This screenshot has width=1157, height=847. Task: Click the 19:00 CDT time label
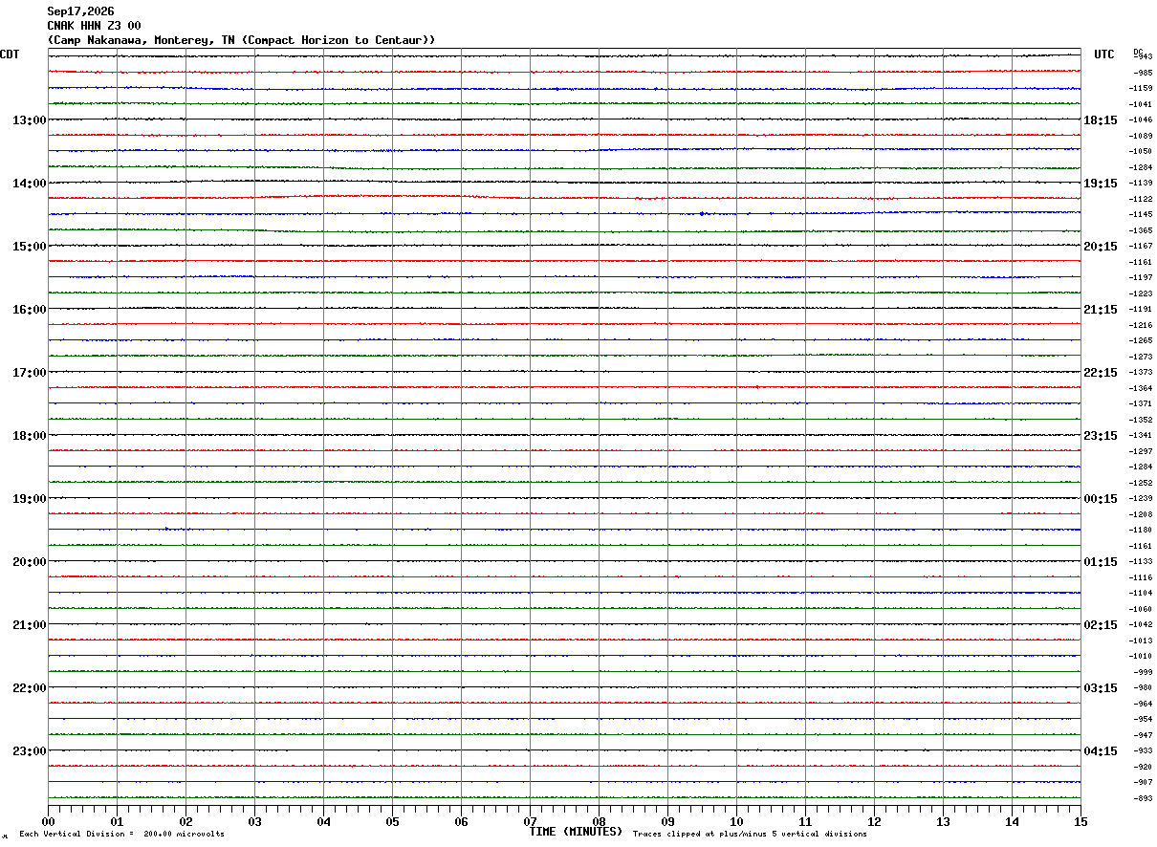pos(29,499)
